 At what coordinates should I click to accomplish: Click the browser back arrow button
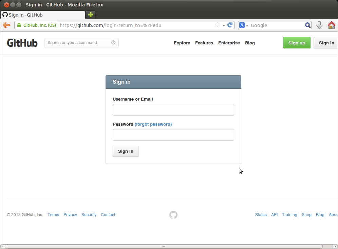pyautogui.click(x=6, y=25)
